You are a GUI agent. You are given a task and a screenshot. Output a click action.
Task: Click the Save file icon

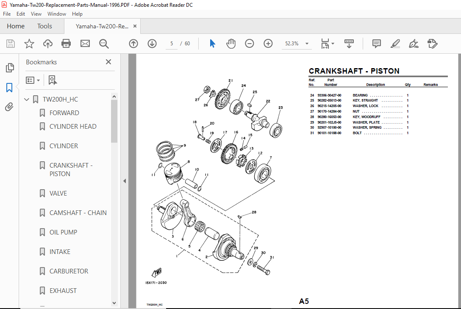click(11, 44)
